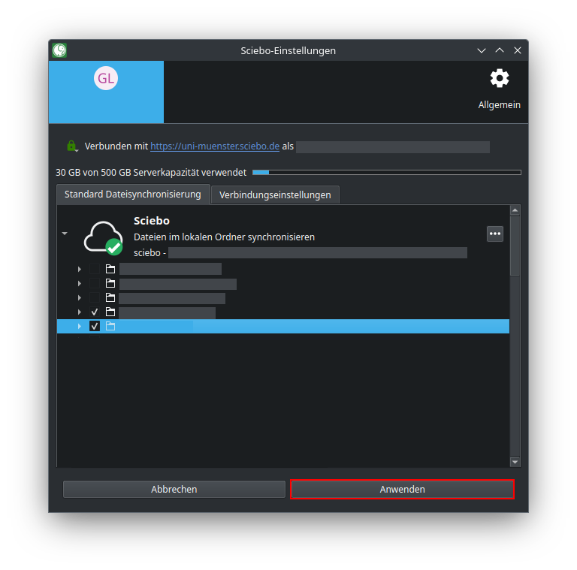
Task: Click the Sciebo app logo in title bar
Action: 59,50
